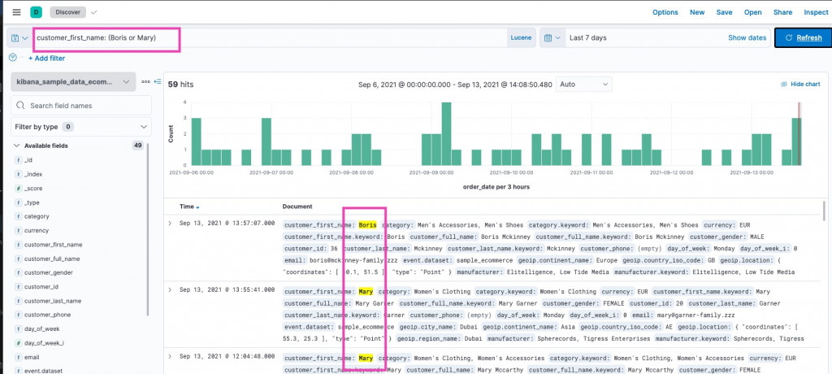Open the Filter by type dropdown

tap(81, 127)
